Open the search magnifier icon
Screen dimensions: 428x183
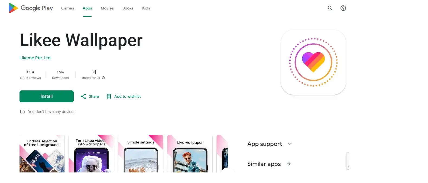coord(330,8)
